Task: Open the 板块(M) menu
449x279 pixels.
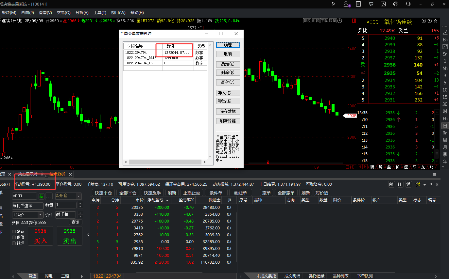Action: tap(9, 13)
